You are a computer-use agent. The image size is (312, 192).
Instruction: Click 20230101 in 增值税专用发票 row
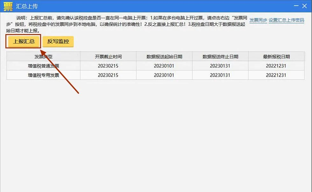164,75
